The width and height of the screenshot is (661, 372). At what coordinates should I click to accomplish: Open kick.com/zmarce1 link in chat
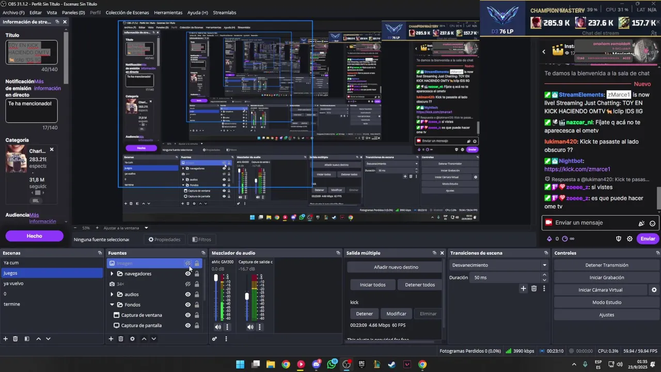coord(577,169)
